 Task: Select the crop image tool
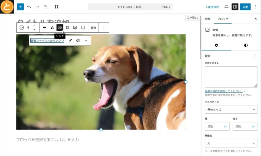(x=68, y=28)
